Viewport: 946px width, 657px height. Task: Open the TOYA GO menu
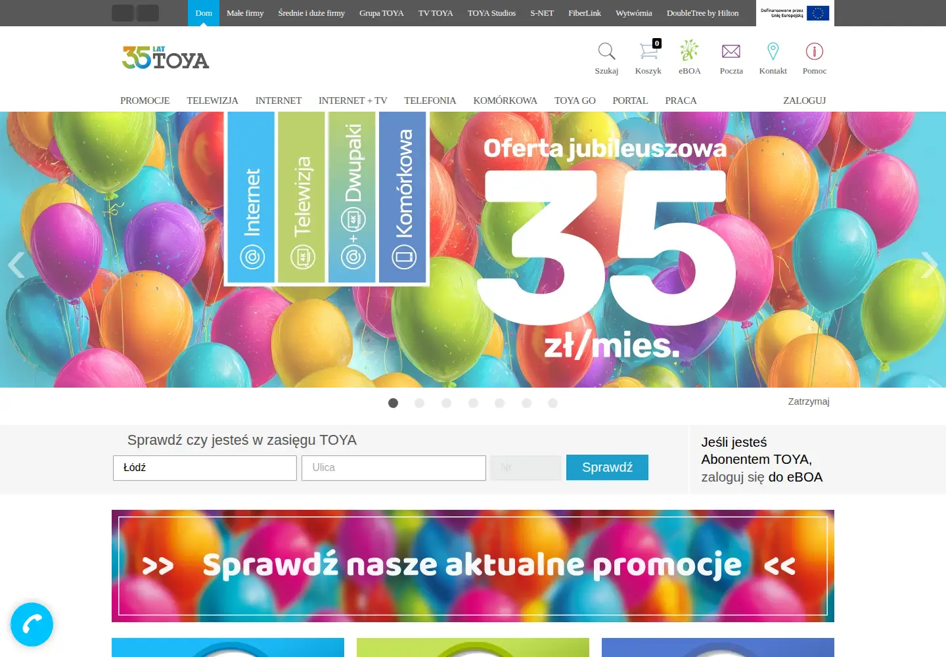point(575,101)
